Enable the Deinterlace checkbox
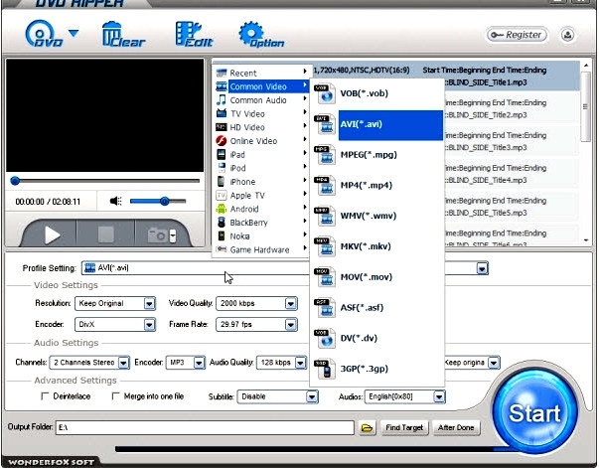Viewport: 599px width, 468px height. 45,396
